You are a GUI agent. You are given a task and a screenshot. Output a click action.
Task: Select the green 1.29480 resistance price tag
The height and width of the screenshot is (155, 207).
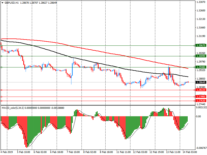201,67
